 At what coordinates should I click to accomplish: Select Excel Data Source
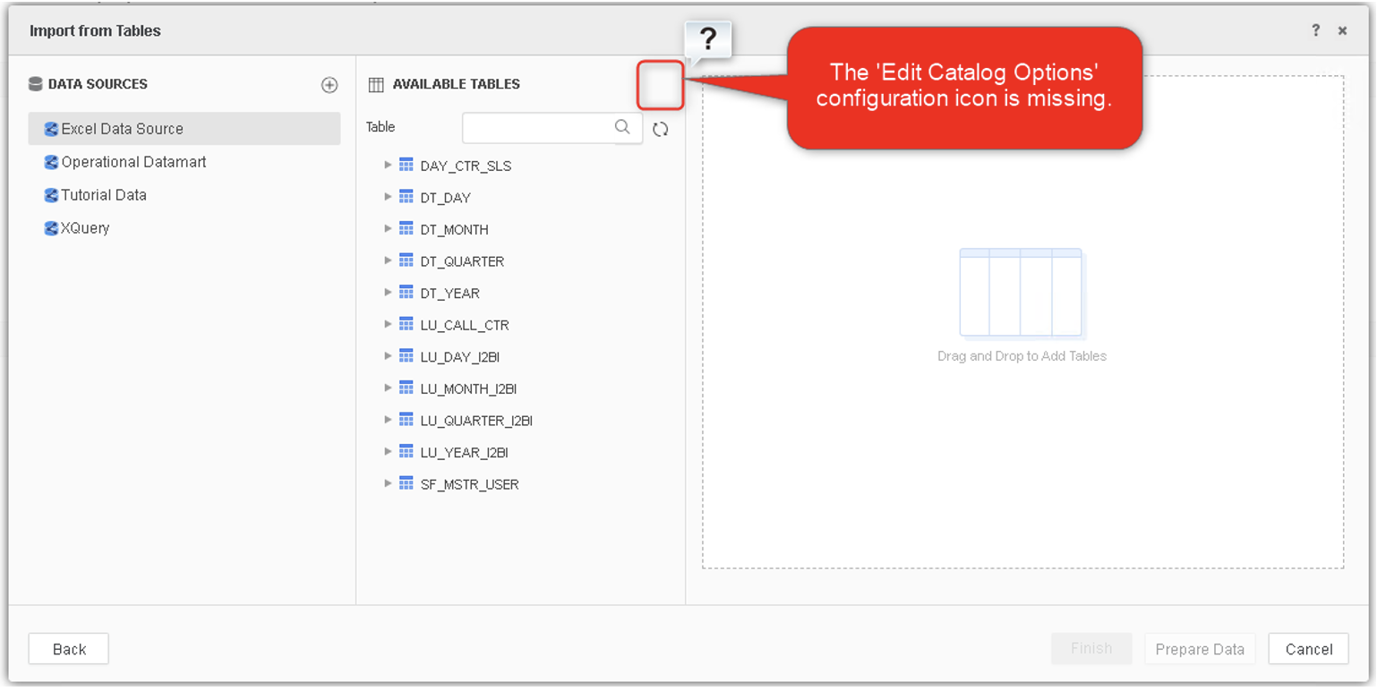tap(122, 129)
